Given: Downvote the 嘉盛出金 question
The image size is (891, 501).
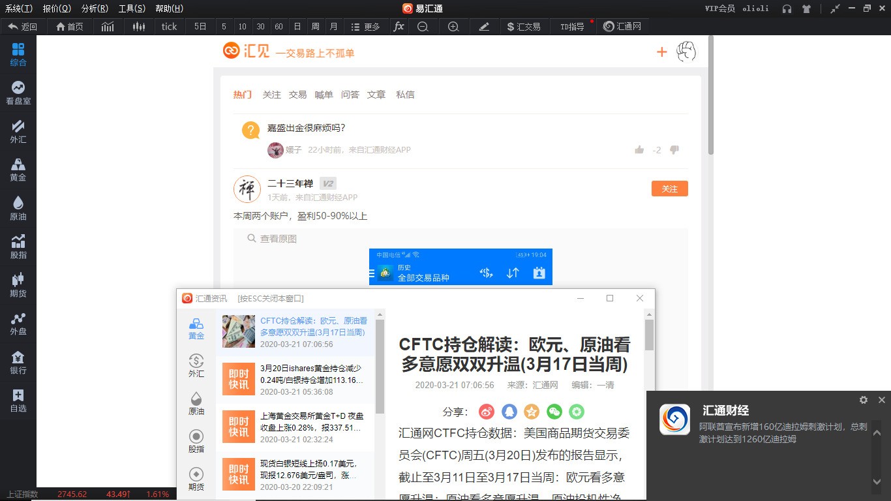Looking at the screenshot, I should pos(674,149).
